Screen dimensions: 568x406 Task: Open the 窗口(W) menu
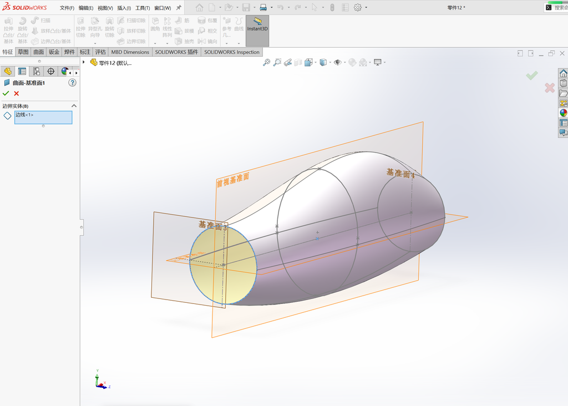click(x=163, y=8)
